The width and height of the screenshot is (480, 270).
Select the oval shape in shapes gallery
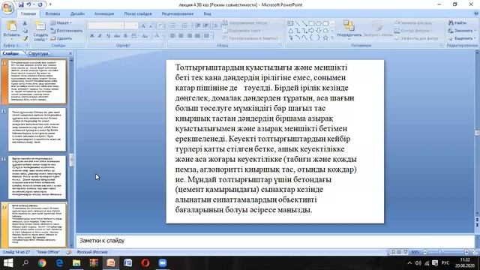pos(318,23)
